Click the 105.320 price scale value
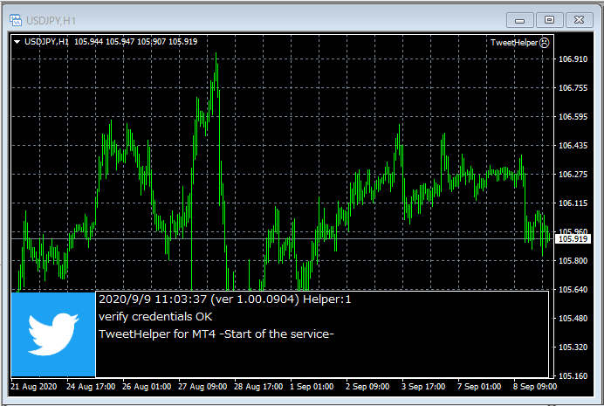Screen dimensions: 604x406 [x=573, y=348]
